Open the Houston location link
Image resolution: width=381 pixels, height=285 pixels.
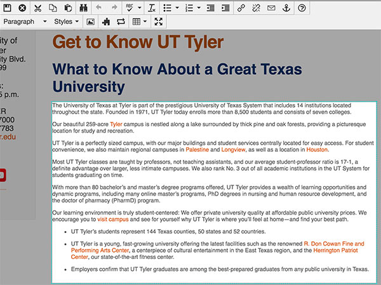[x=317, y=150]
